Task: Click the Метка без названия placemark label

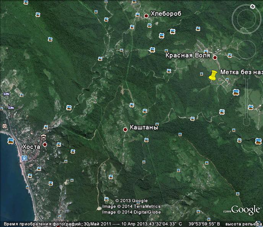Action: coord(241,72)
